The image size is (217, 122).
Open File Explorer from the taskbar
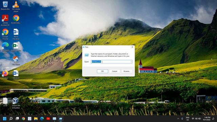pos(36,119)
